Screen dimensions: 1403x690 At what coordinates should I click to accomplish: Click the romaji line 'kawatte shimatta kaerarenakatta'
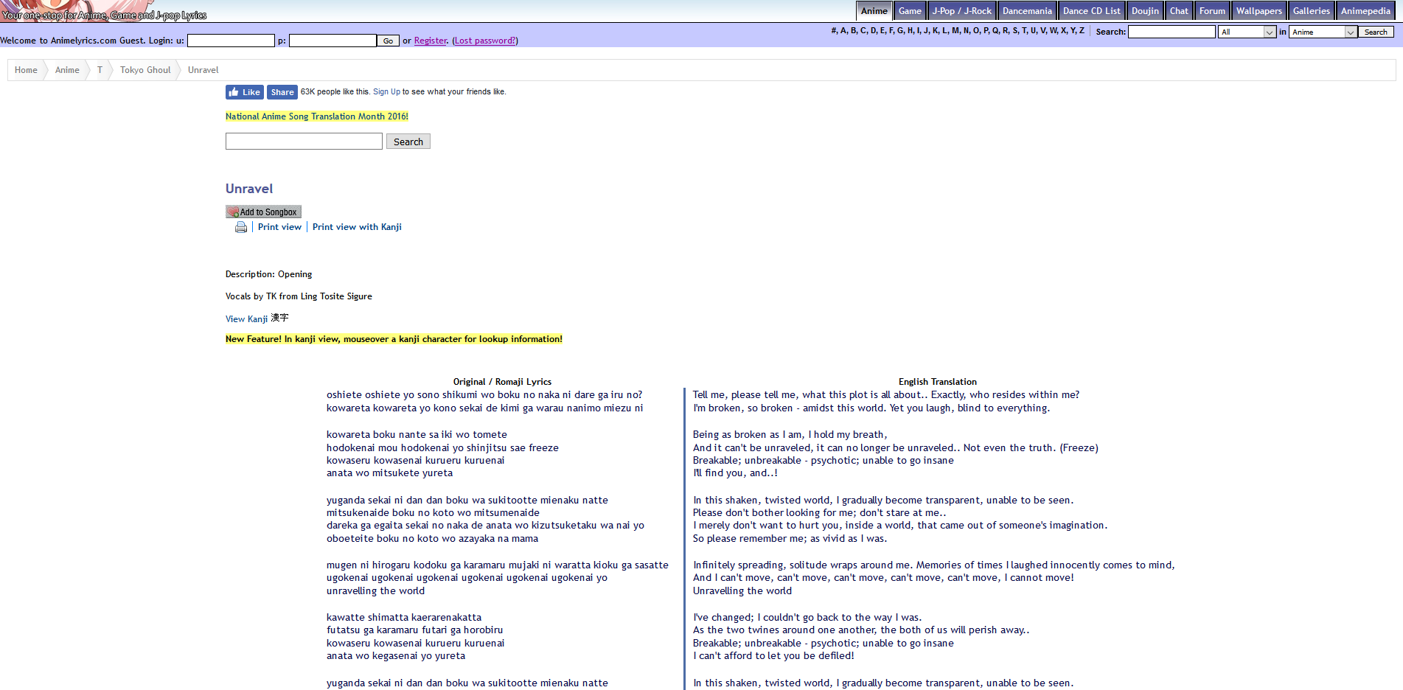click(404, 618)
